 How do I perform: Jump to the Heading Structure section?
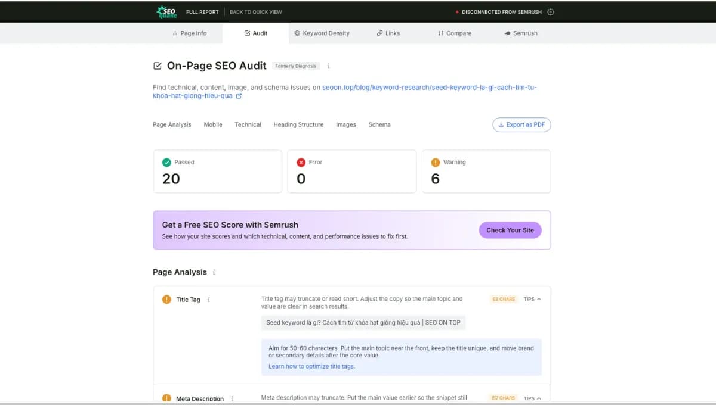pyautogui.click(x=298, y=125)
